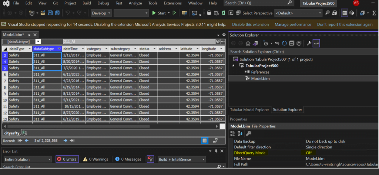Click Search Solution Explorer field
The image size is (379, 175).
[303, 52]
